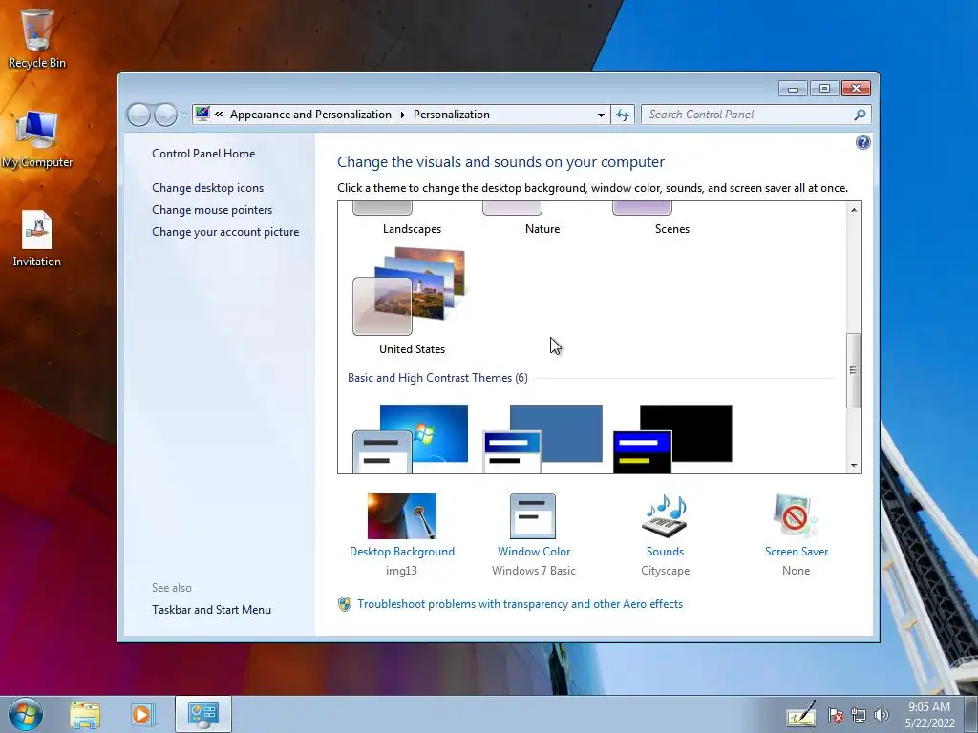
Task: Expand breadcrumb arrow after Appearance and Personalization
Action: coord(402,115)
